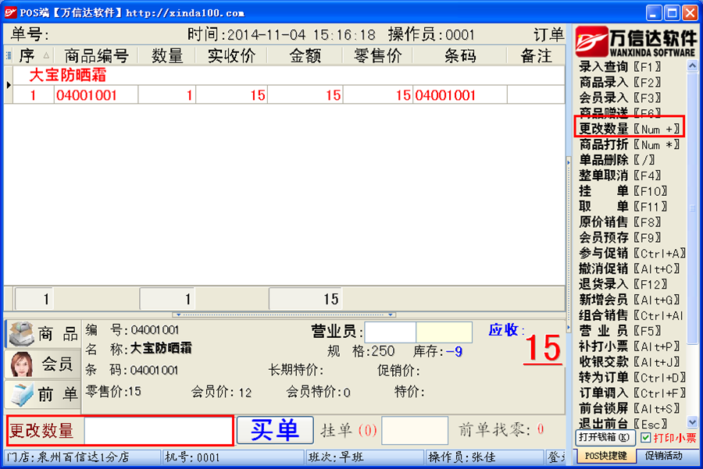Click the 备注 column header
The image size is (703, 469).
536,56
